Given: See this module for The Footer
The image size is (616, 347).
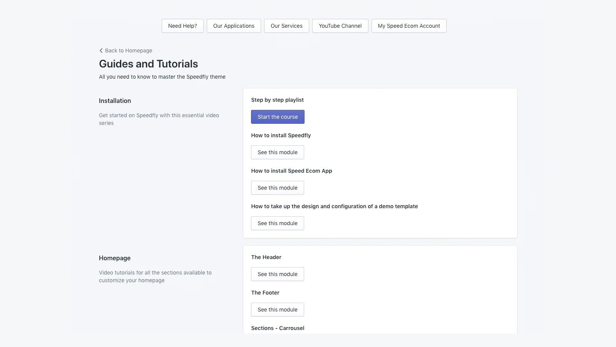Looking at the screenshot, I should coord(278,310).
